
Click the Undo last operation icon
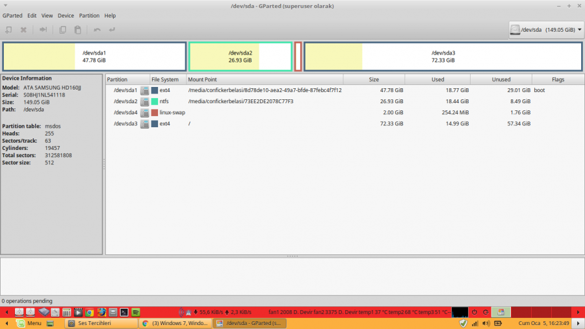click(x=97, y=30)
